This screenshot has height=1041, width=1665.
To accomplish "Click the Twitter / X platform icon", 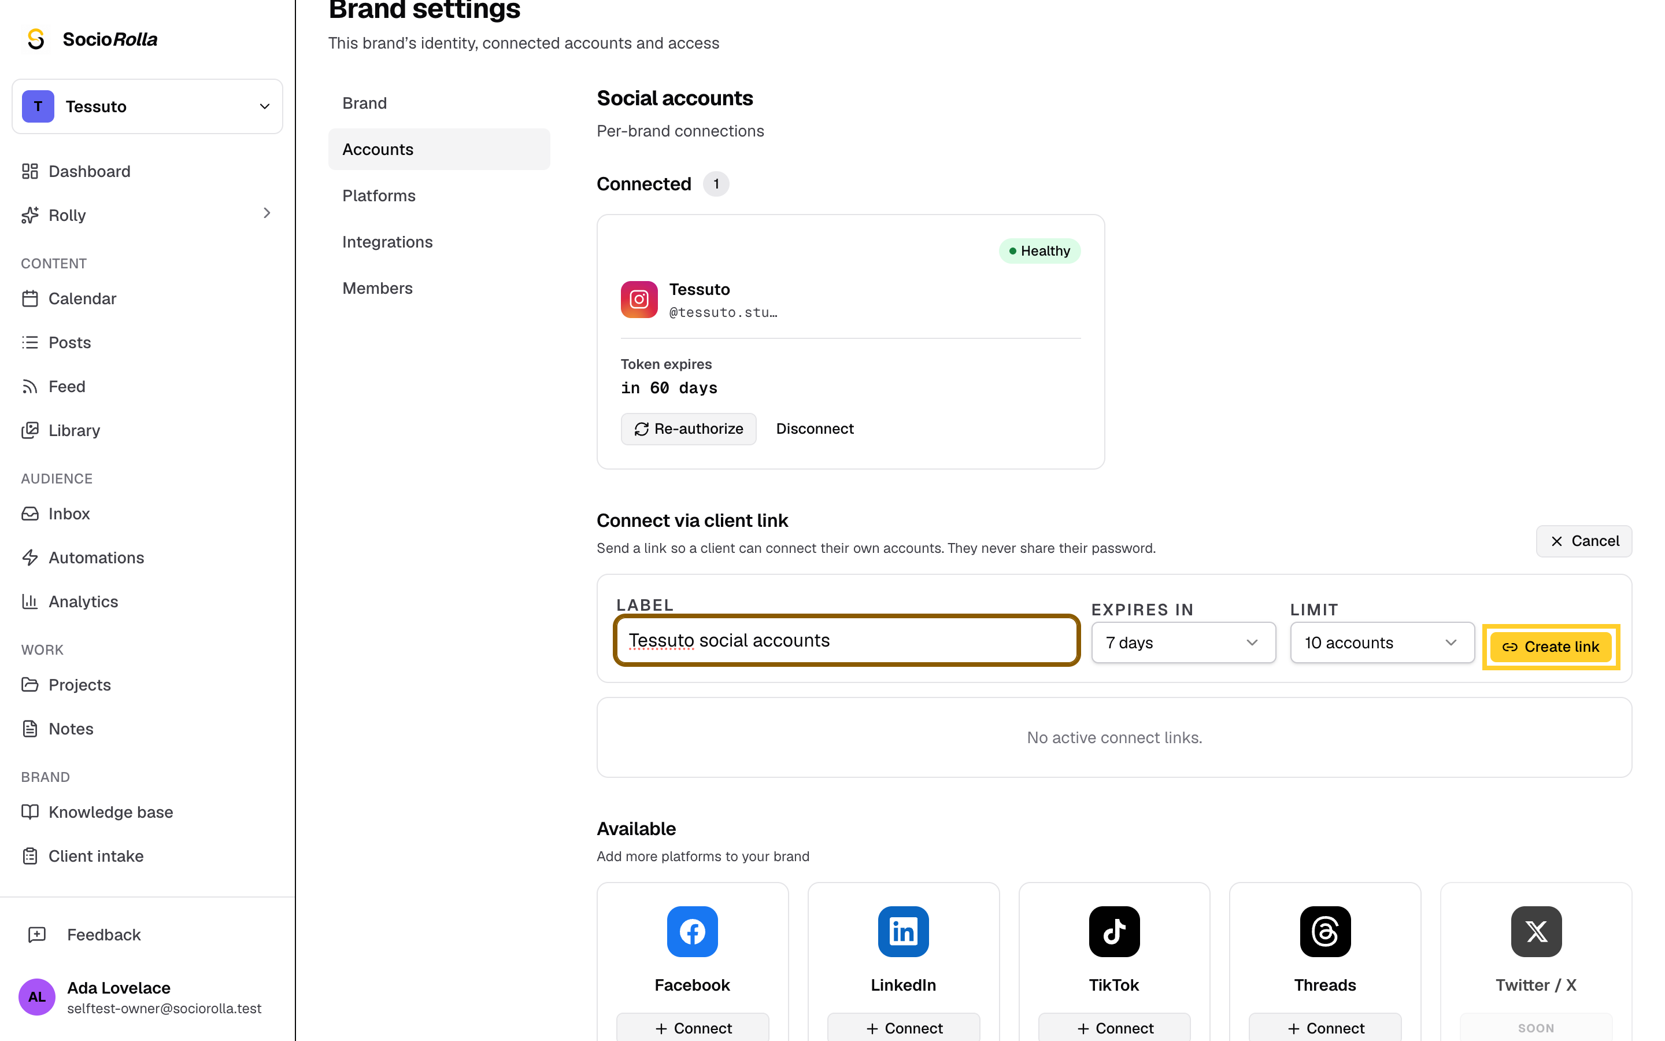I will tap(1535, 932).
